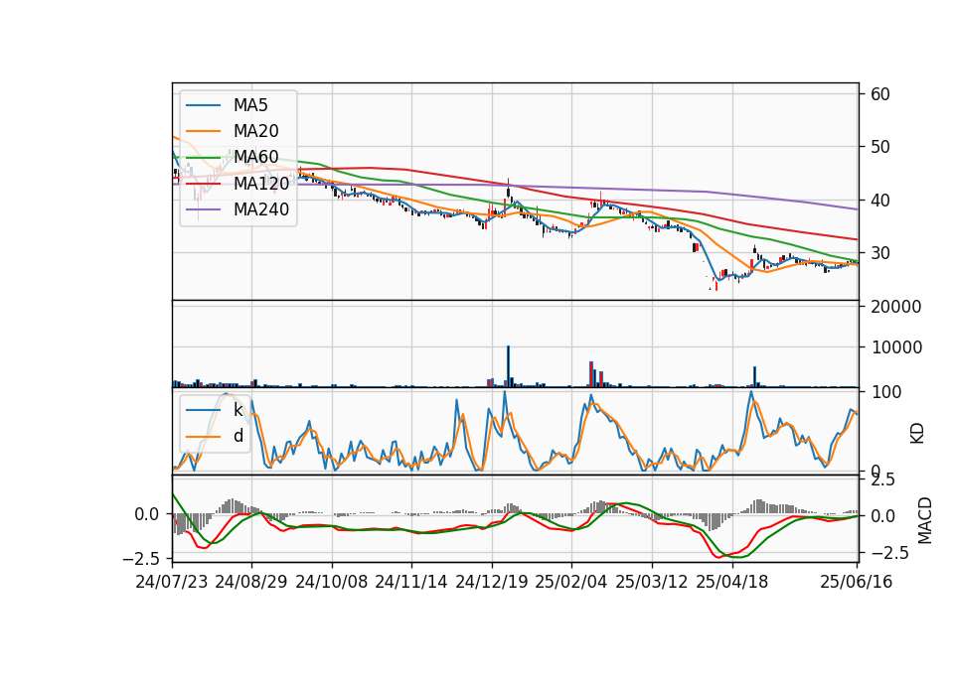Image resolution: width=954 pixels, height=685 pixels.
Task: Click the KD vertical axis title
Action: [x=917, y=434]
